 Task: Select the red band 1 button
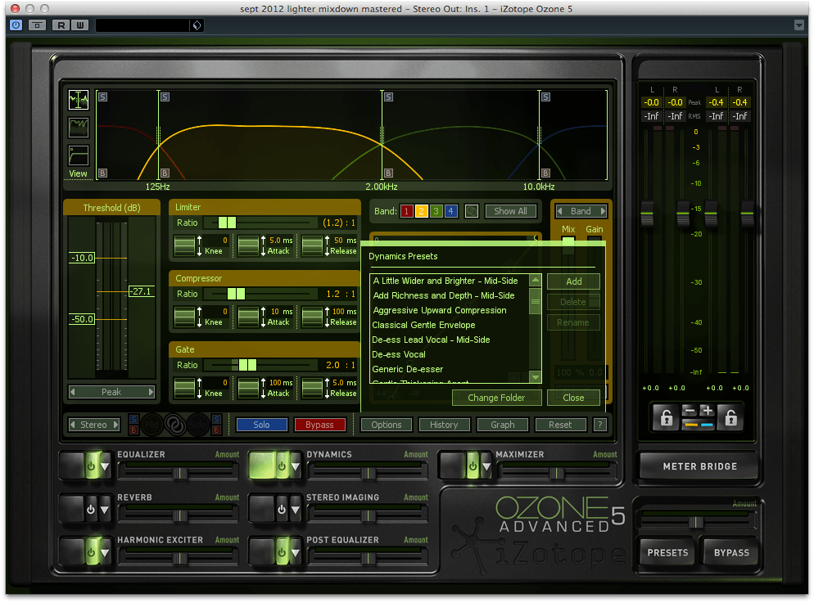(407, 211)
